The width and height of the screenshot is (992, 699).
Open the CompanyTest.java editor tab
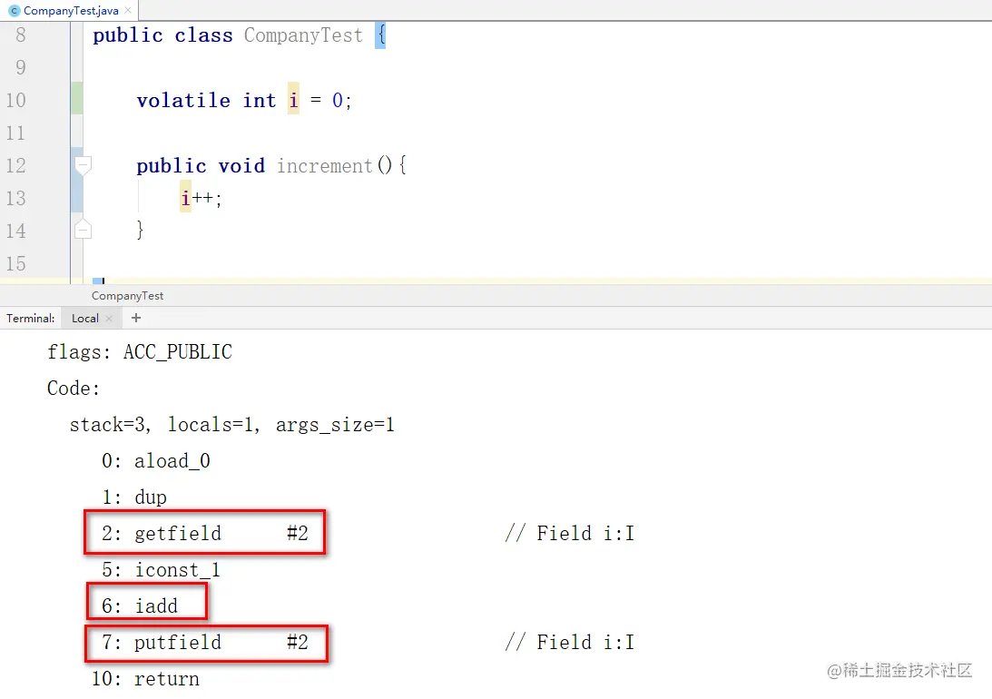70,11
